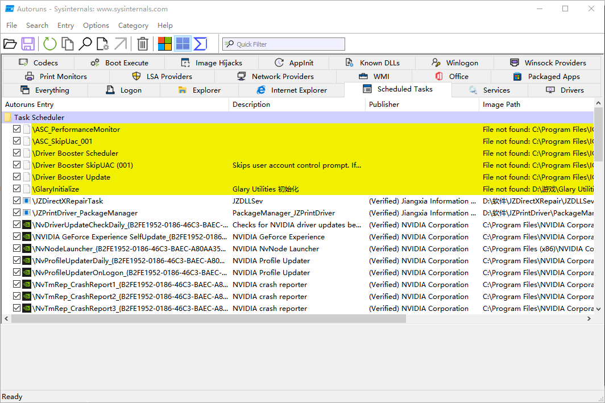Open the Office tab
The height and width of the screenshot is (403, 605).
(x=451, y=76)
